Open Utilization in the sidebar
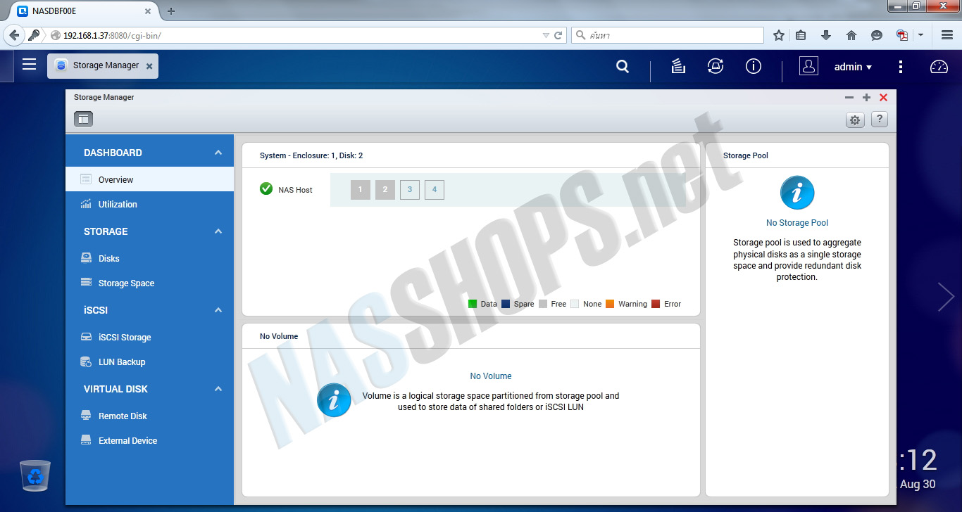This screenshot has height=512, width=962. (x=149, y=204)
